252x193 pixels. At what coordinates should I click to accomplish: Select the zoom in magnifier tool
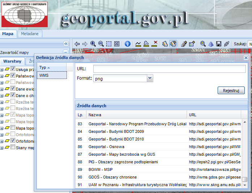[93, 44]
